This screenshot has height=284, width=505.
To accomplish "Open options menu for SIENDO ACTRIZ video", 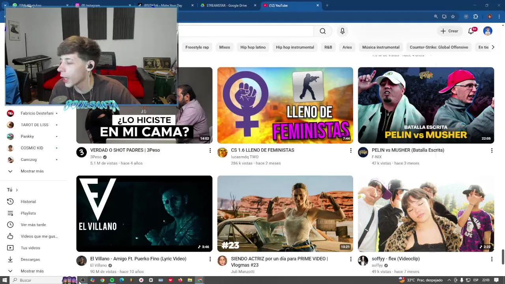I will (351, 259).
